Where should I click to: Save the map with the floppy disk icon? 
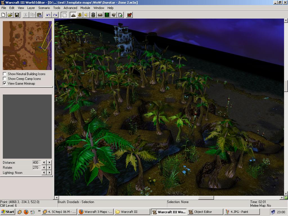pos(17,15)
